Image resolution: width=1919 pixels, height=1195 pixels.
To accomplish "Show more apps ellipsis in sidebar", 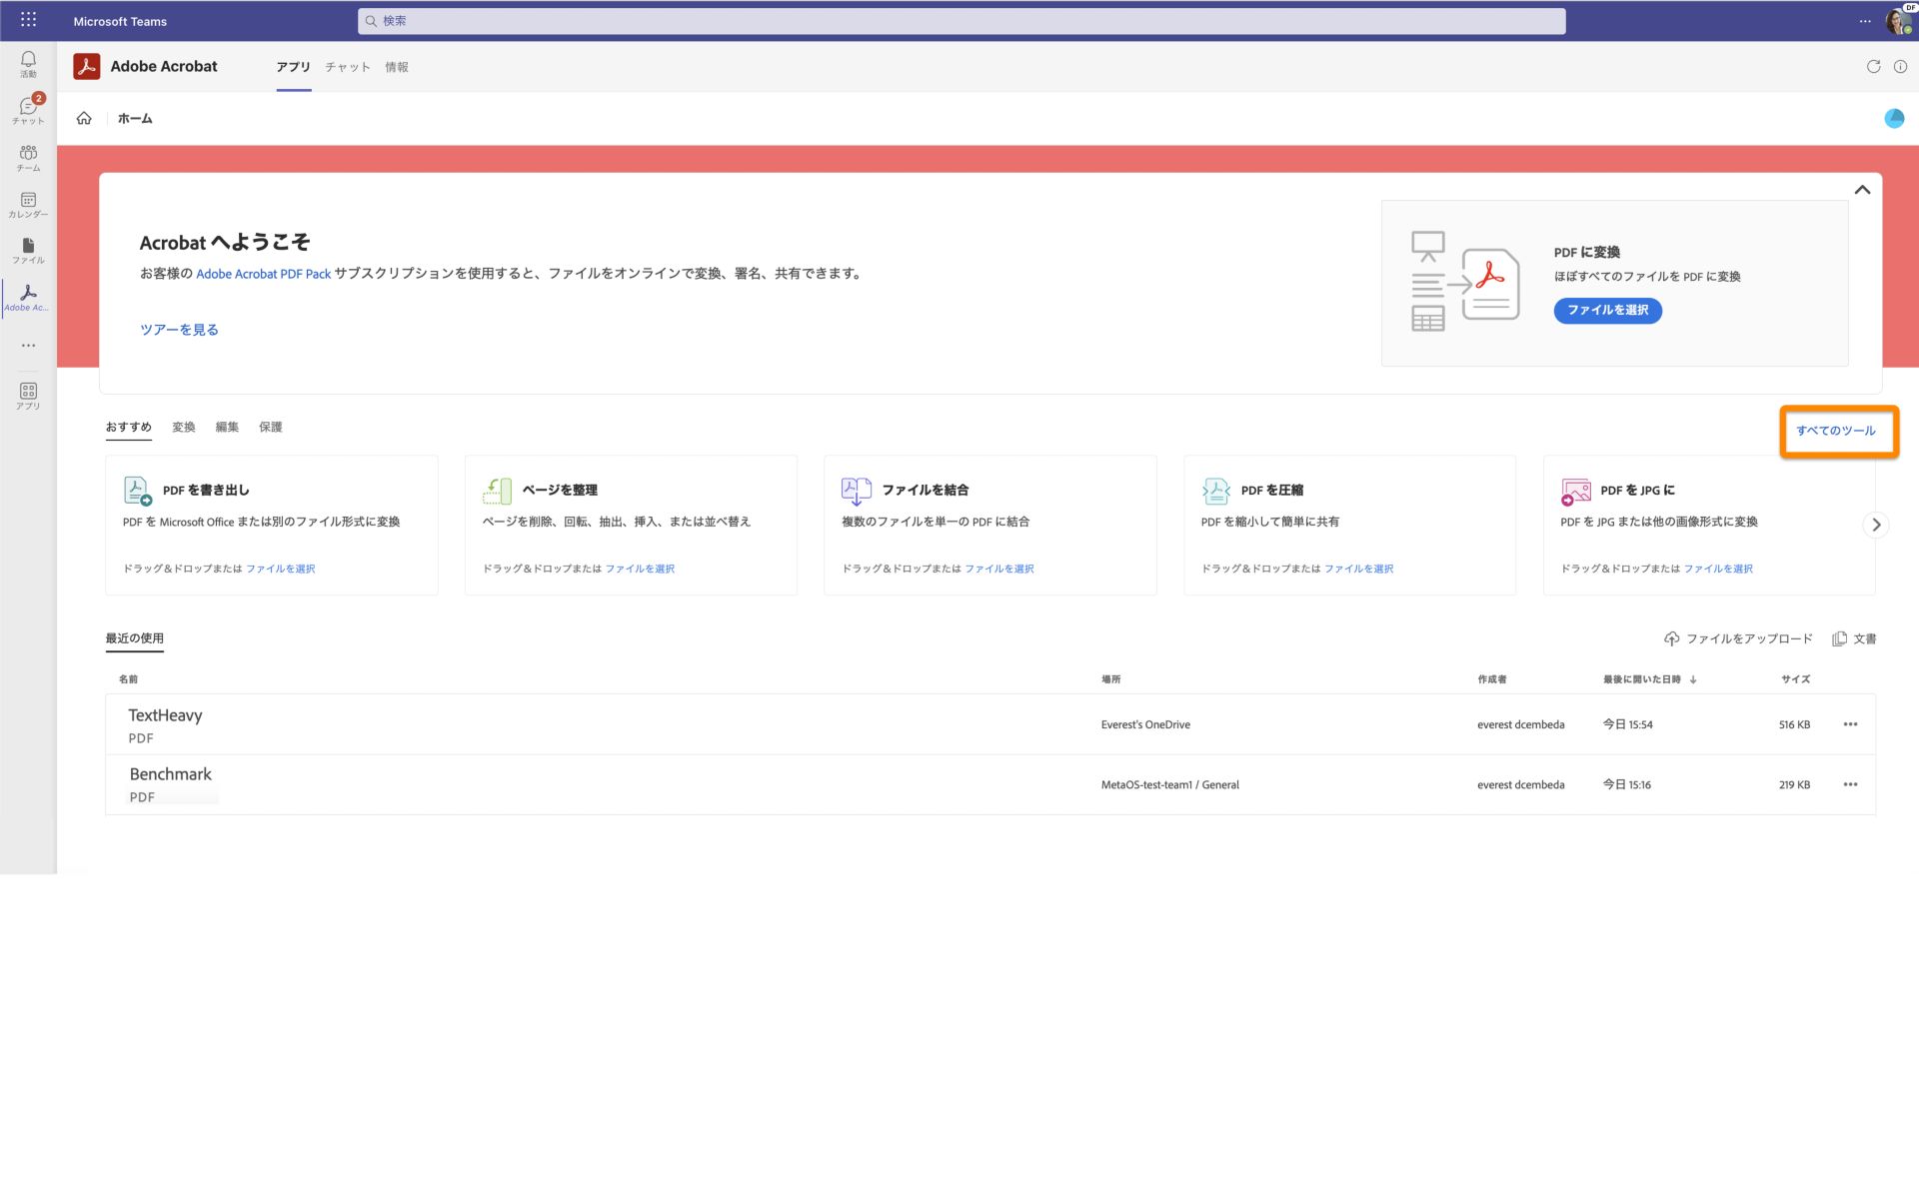I will (28, 345).
